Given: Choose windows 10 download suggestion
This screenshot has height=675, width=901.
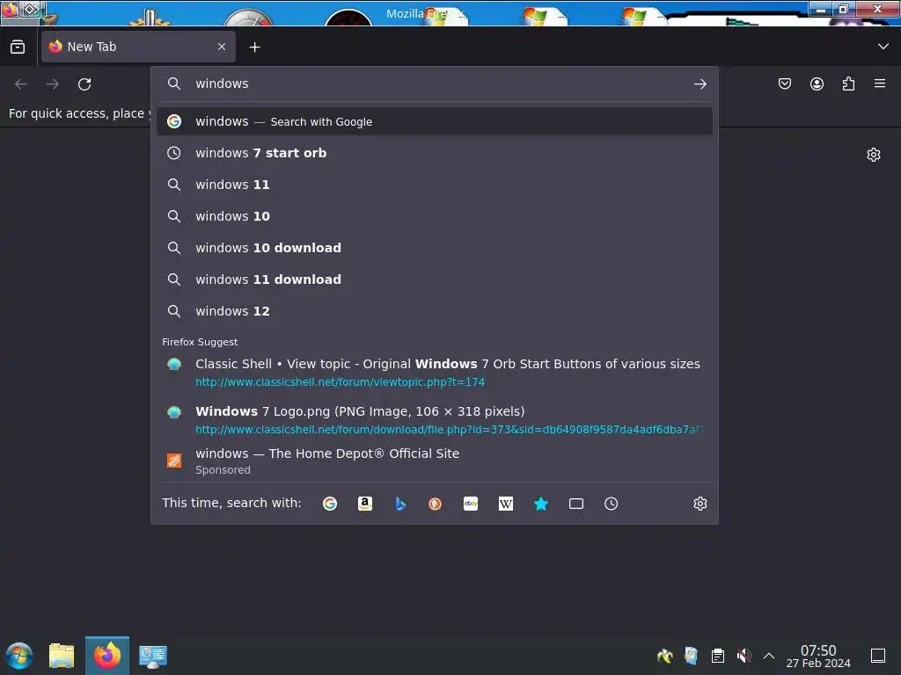Looking at the screenshot, I should coord(435,247).
